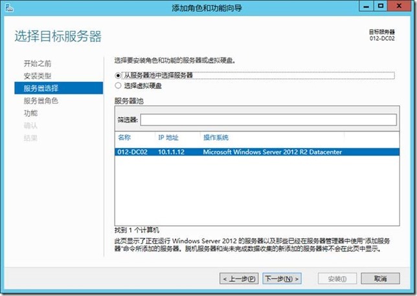Minimize the wizard window
Image resolution: width=417 pixels, height=296 pixels.
[x=366, y=6]
